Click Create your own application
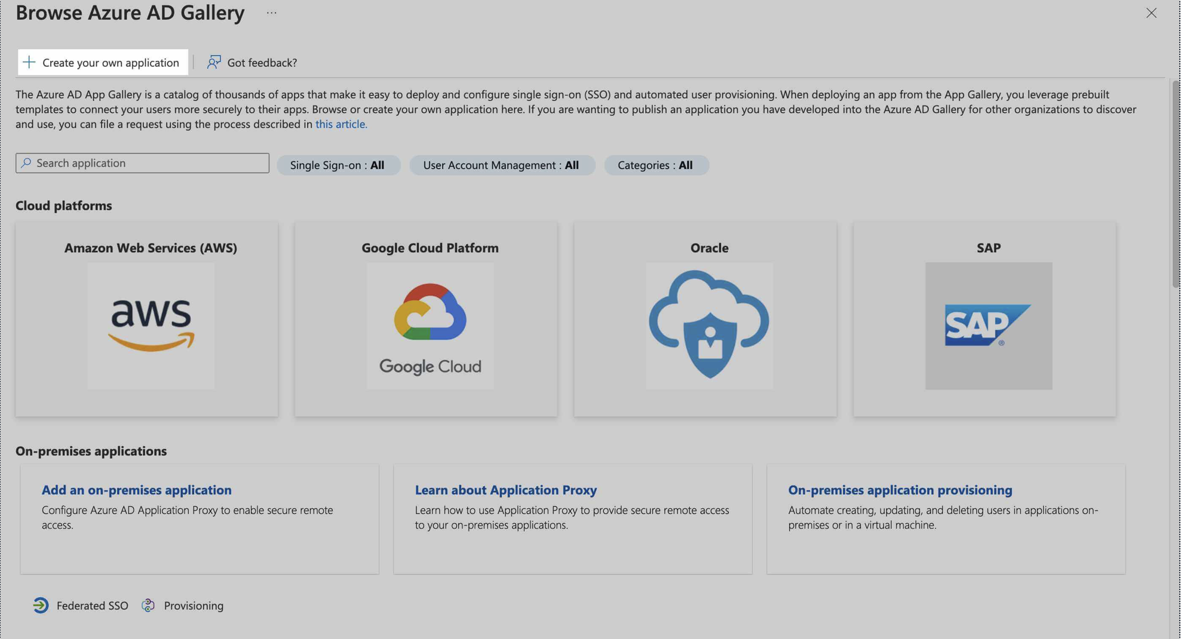The height and width of the screenshot is (639, 1184). coord(103,62)
